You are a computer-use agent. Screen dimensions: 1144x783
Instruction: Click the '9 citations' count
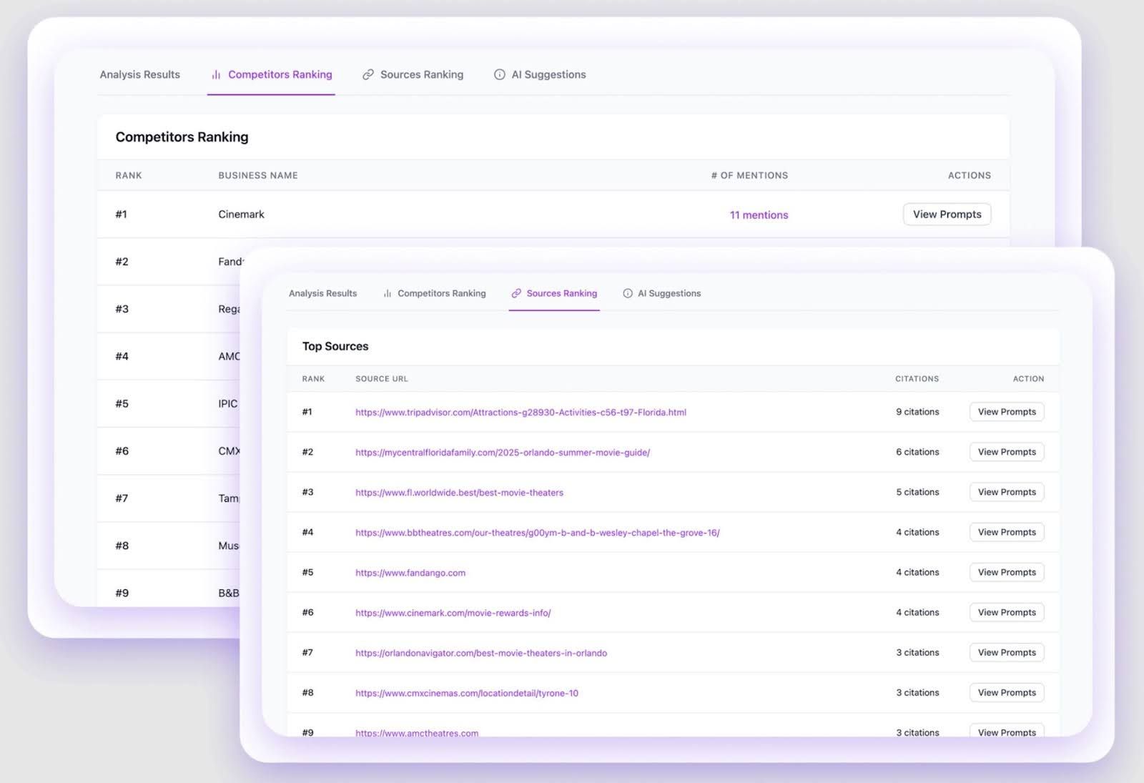(x=918, y=412)
